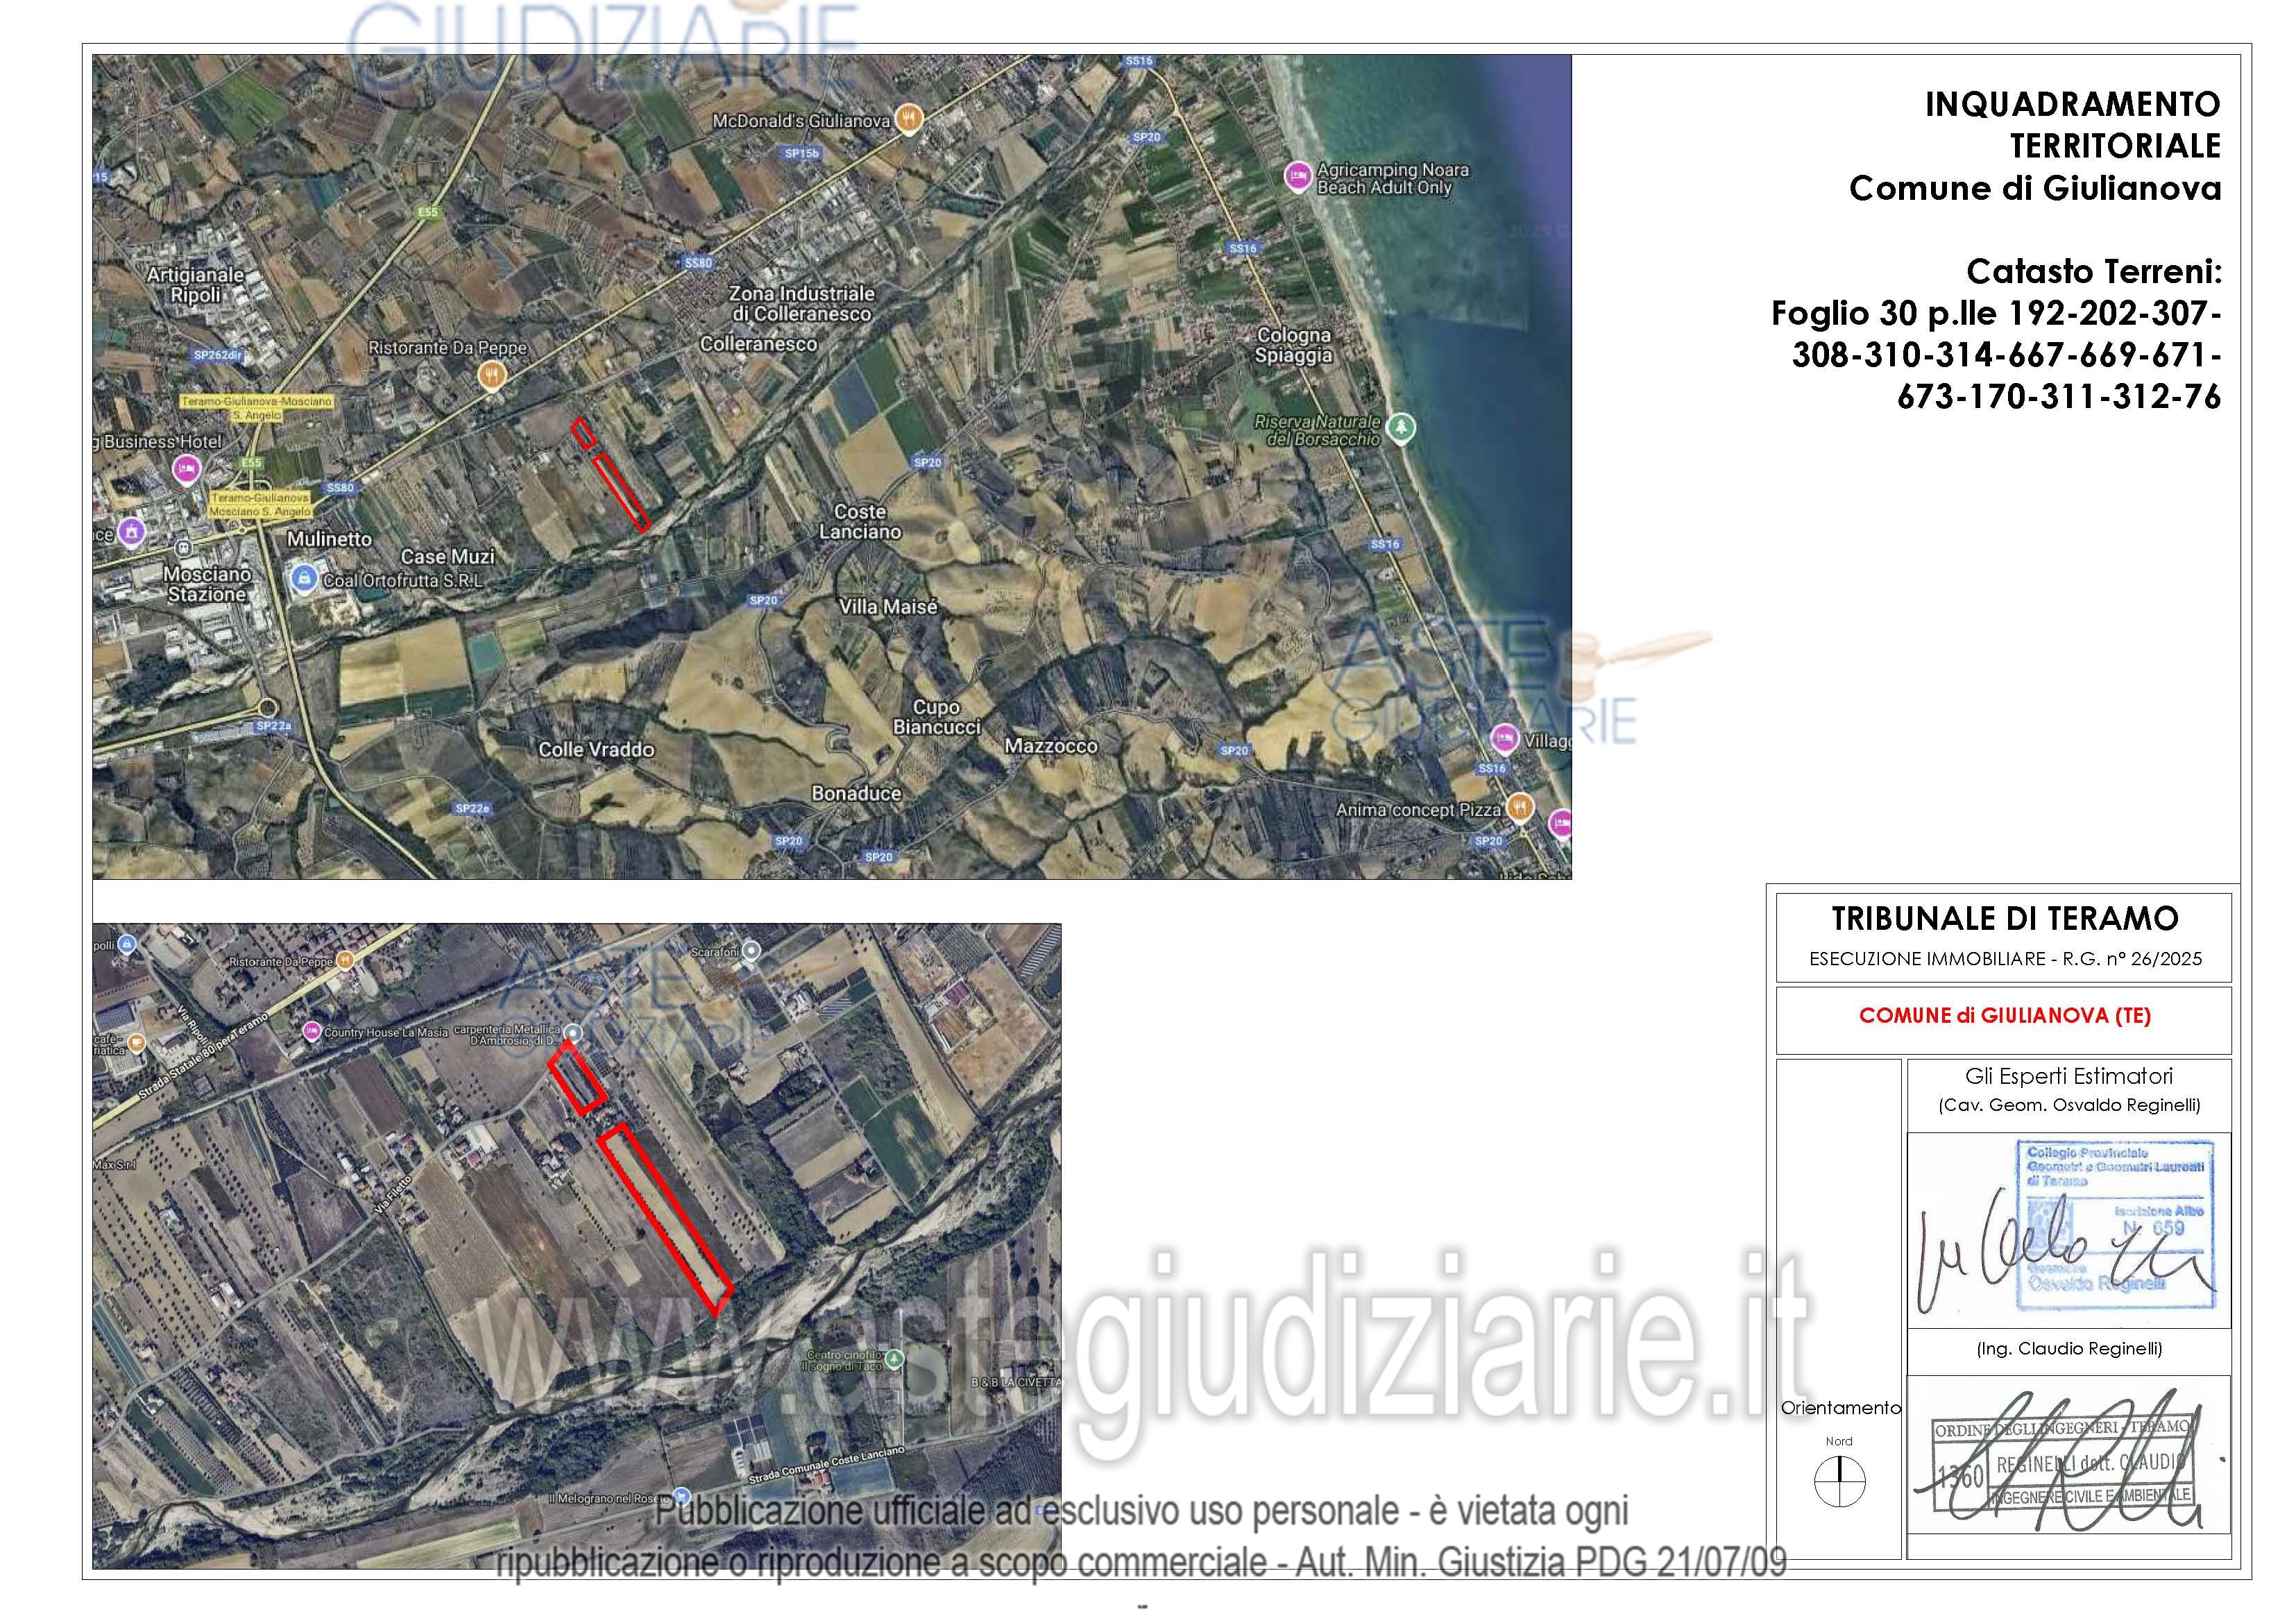Click the Zona Industriale di Colleranesco label
This screenshot has width=2296, height=1623.
point(801,303)
